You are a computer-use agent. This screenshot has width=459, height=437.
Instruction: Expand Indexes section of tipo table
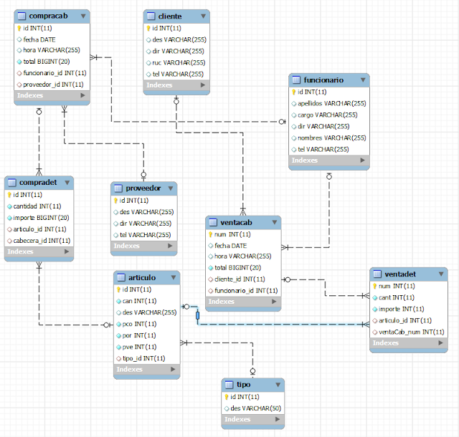pyautogui.click(x=278, y=419)
